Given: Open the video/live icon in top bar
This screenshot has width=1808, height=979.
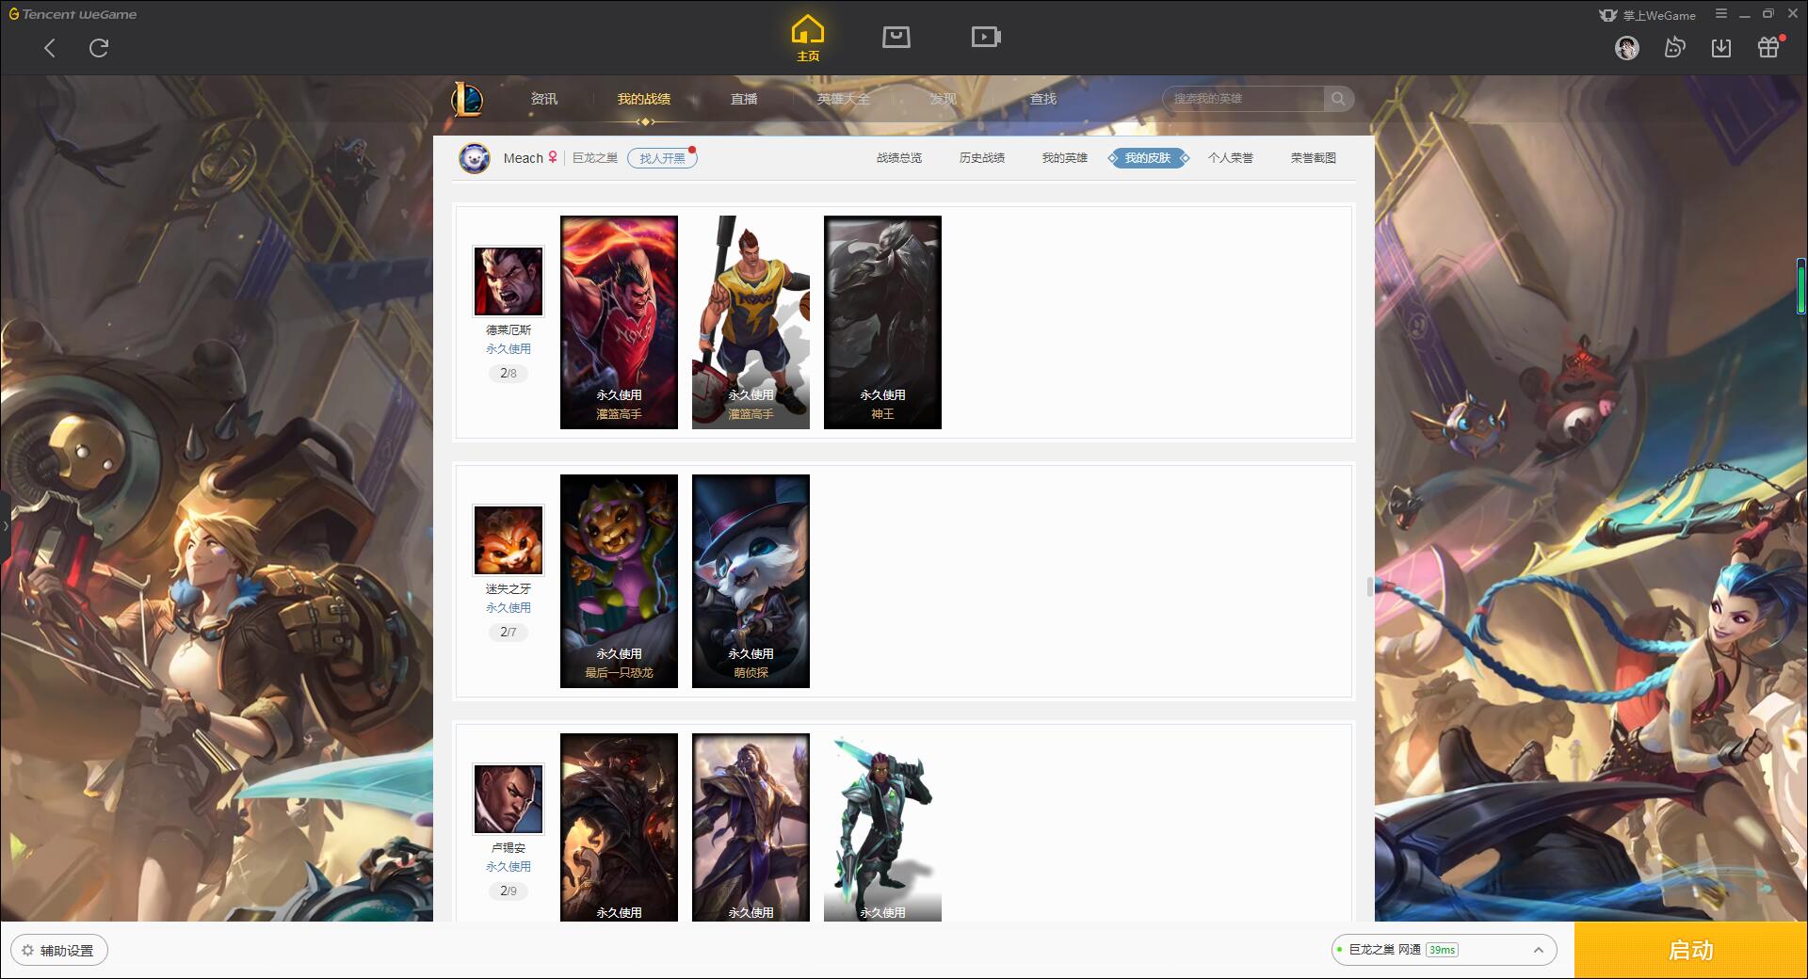Looking at the screenshot, I should point(986,38).
